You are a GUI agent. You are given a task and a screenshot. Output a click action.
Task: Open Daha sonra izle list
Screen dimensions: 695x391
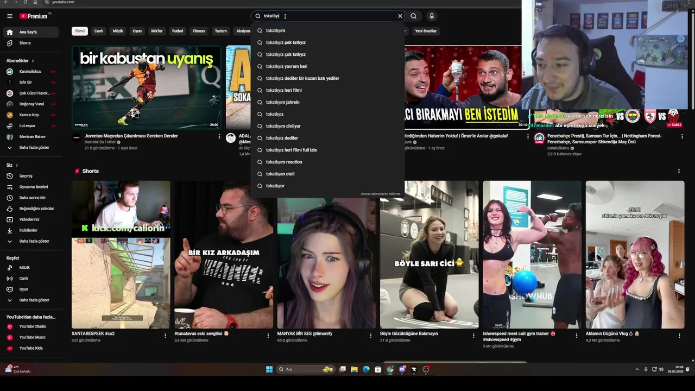point(30,198)
